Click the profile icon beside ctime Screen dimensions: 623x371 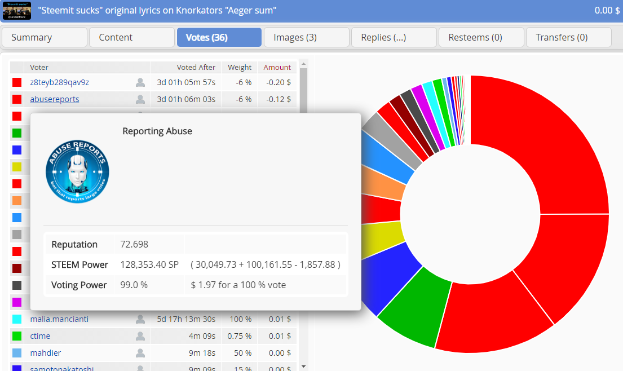140,336
